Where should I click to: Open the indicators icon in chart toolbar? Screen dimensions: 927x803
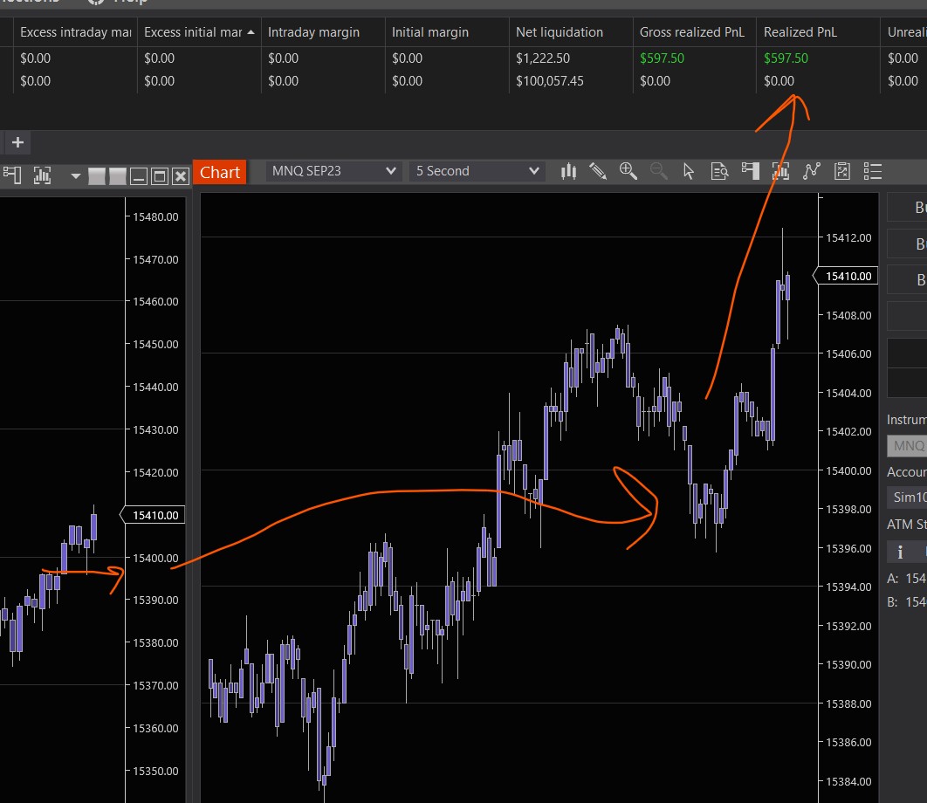(x=812, y=171)
